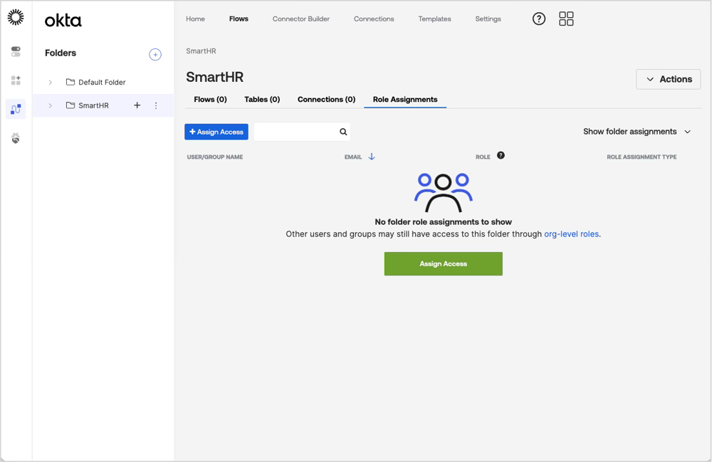712x462 pixels.
Task: Click the green Assign Access button
Action: pyautogui.click(x=443, y=263)
